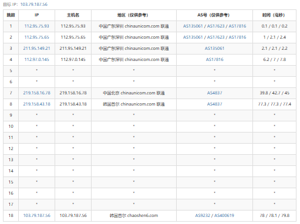Open target IP 103.79.187.56 link at top
Image resolution: width=300 pixels, height=224 pixels.
tap(34, 4)
